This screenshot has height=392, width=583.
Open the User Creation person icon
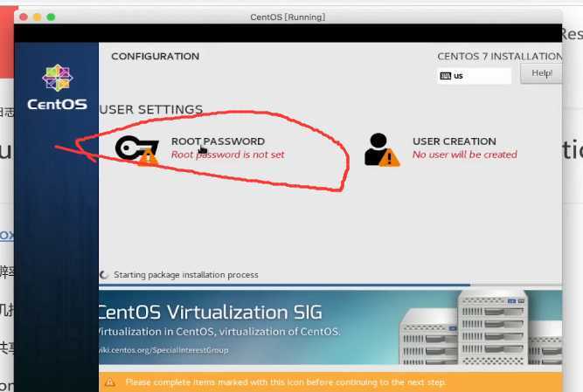382,149
